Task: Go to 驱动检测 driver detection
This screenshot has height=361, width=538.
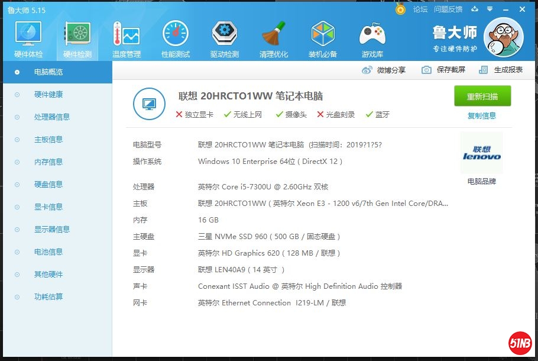Action: (x=225, y=39)
